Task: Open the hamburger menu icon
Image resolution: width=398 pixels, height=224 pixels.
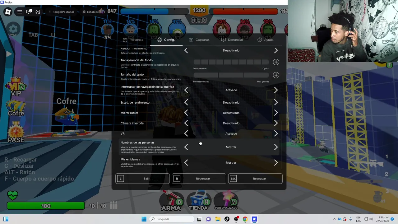Action: pyautogui.click(x=20, y=12)
